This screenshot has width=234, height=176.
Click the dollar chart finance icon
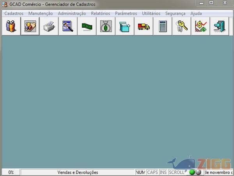pos(200,26)
